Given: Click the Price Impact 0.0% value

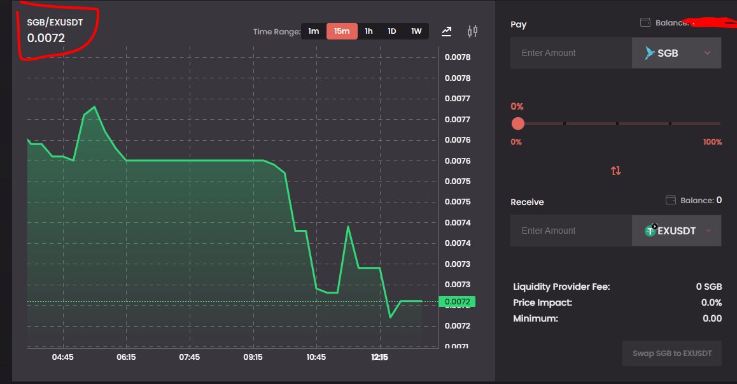Looking at the screenshot, I should pyautogui.click(x=711, y=302).
